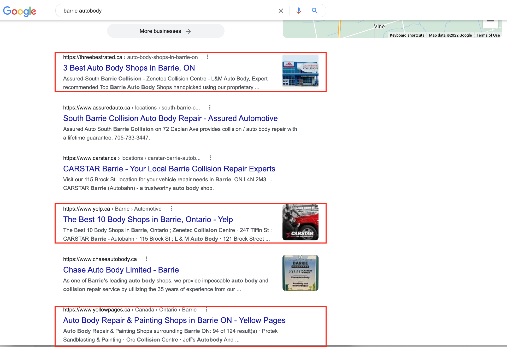The image size is (507, 347).
Task: Click the Google logo
Action: [19, 11]
